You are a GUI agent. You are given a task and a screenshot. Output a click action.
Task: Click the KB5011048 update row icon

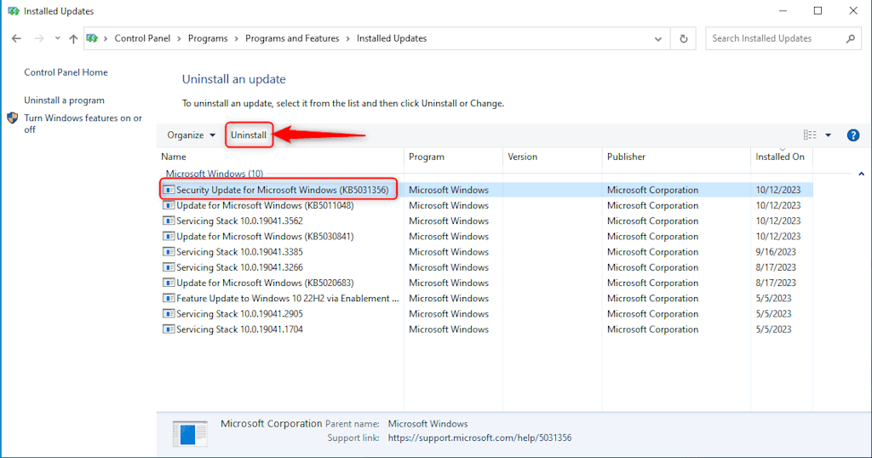[x=169, y=206]
